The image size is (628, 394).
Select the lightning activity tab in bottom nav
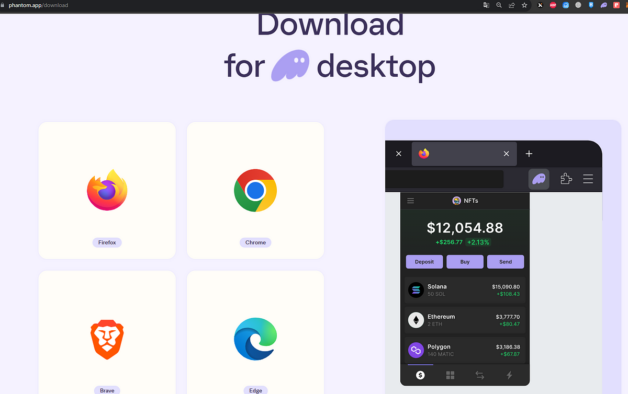(x=509, y=375)
